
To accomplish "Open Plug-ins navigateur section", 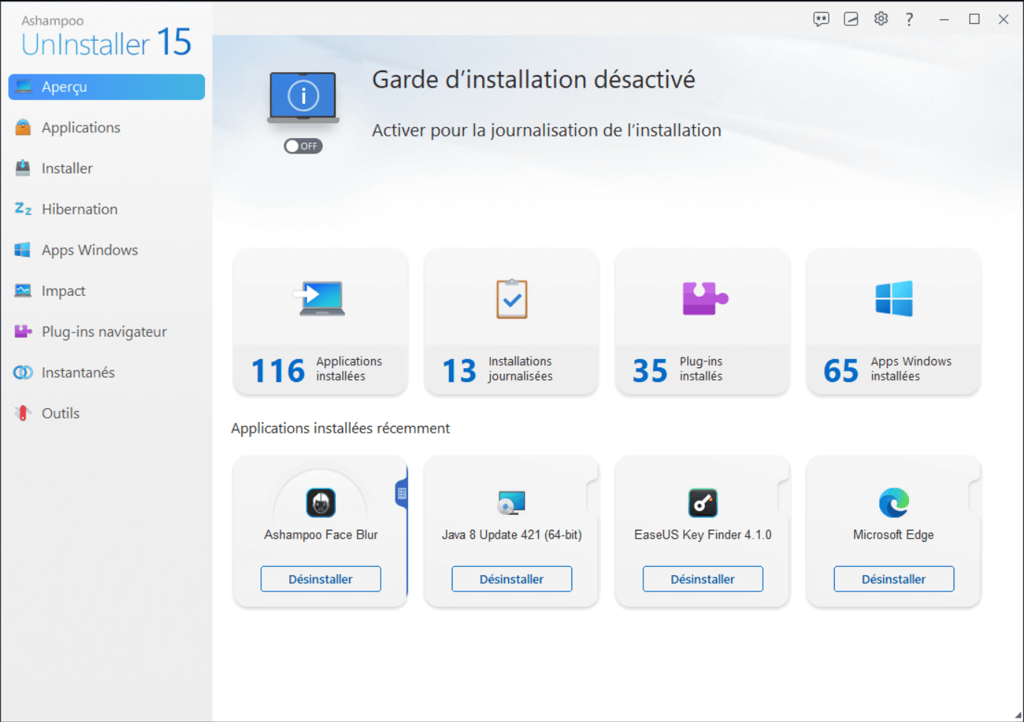I will (106, 332).
